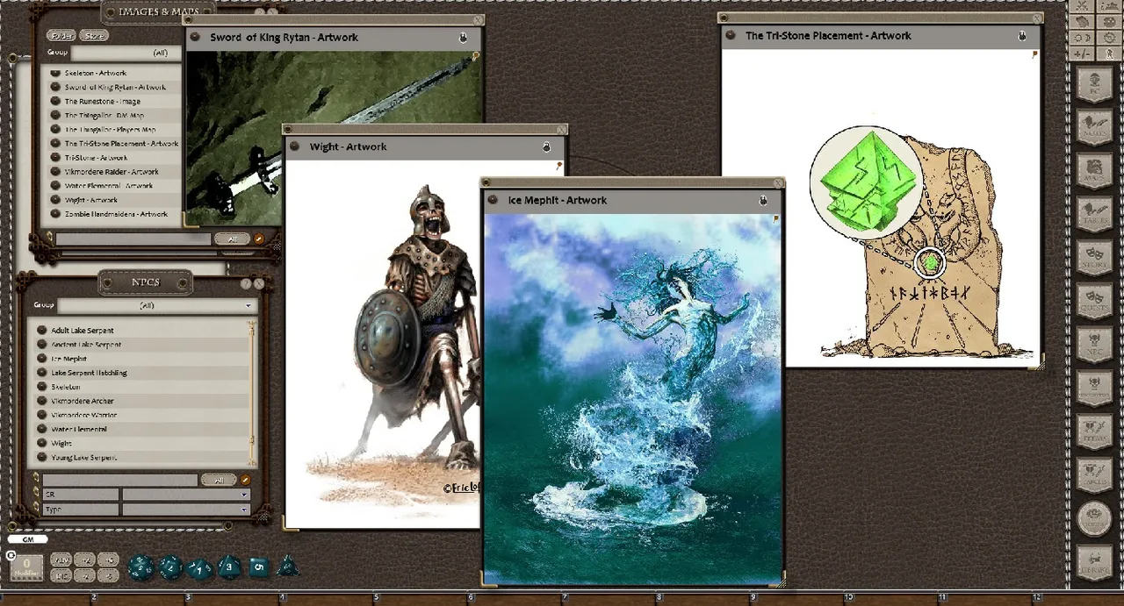Click the Ice Mephit artwork image
1124x606 pixels.
click(632, 399)
